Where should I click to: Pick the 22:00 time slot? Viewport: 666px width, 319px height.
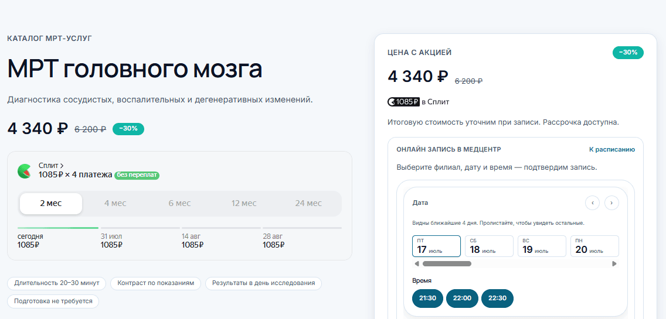(x=462, y=298)
